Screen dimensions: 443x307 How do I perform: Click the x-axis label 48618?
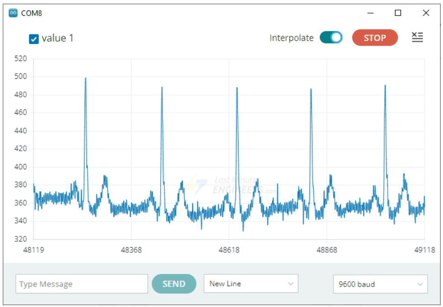click(229, 250)
